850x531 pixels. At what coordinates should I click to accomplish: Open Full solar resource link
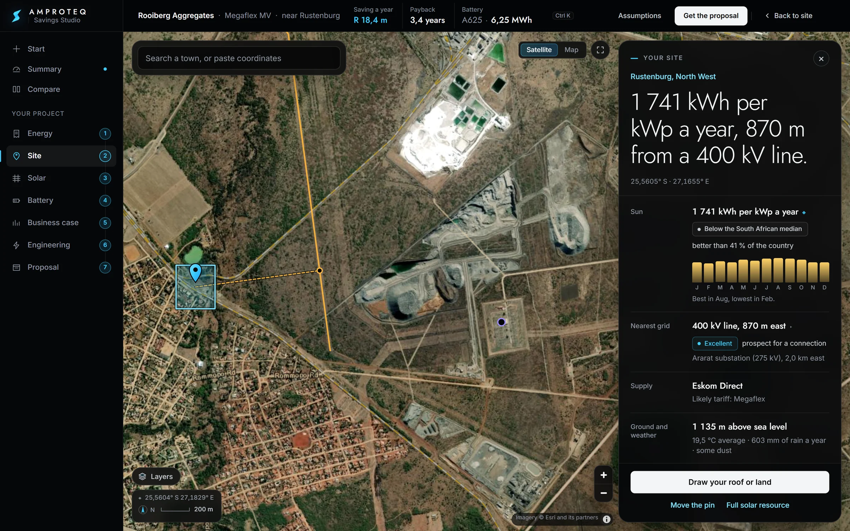coord(758,505)
